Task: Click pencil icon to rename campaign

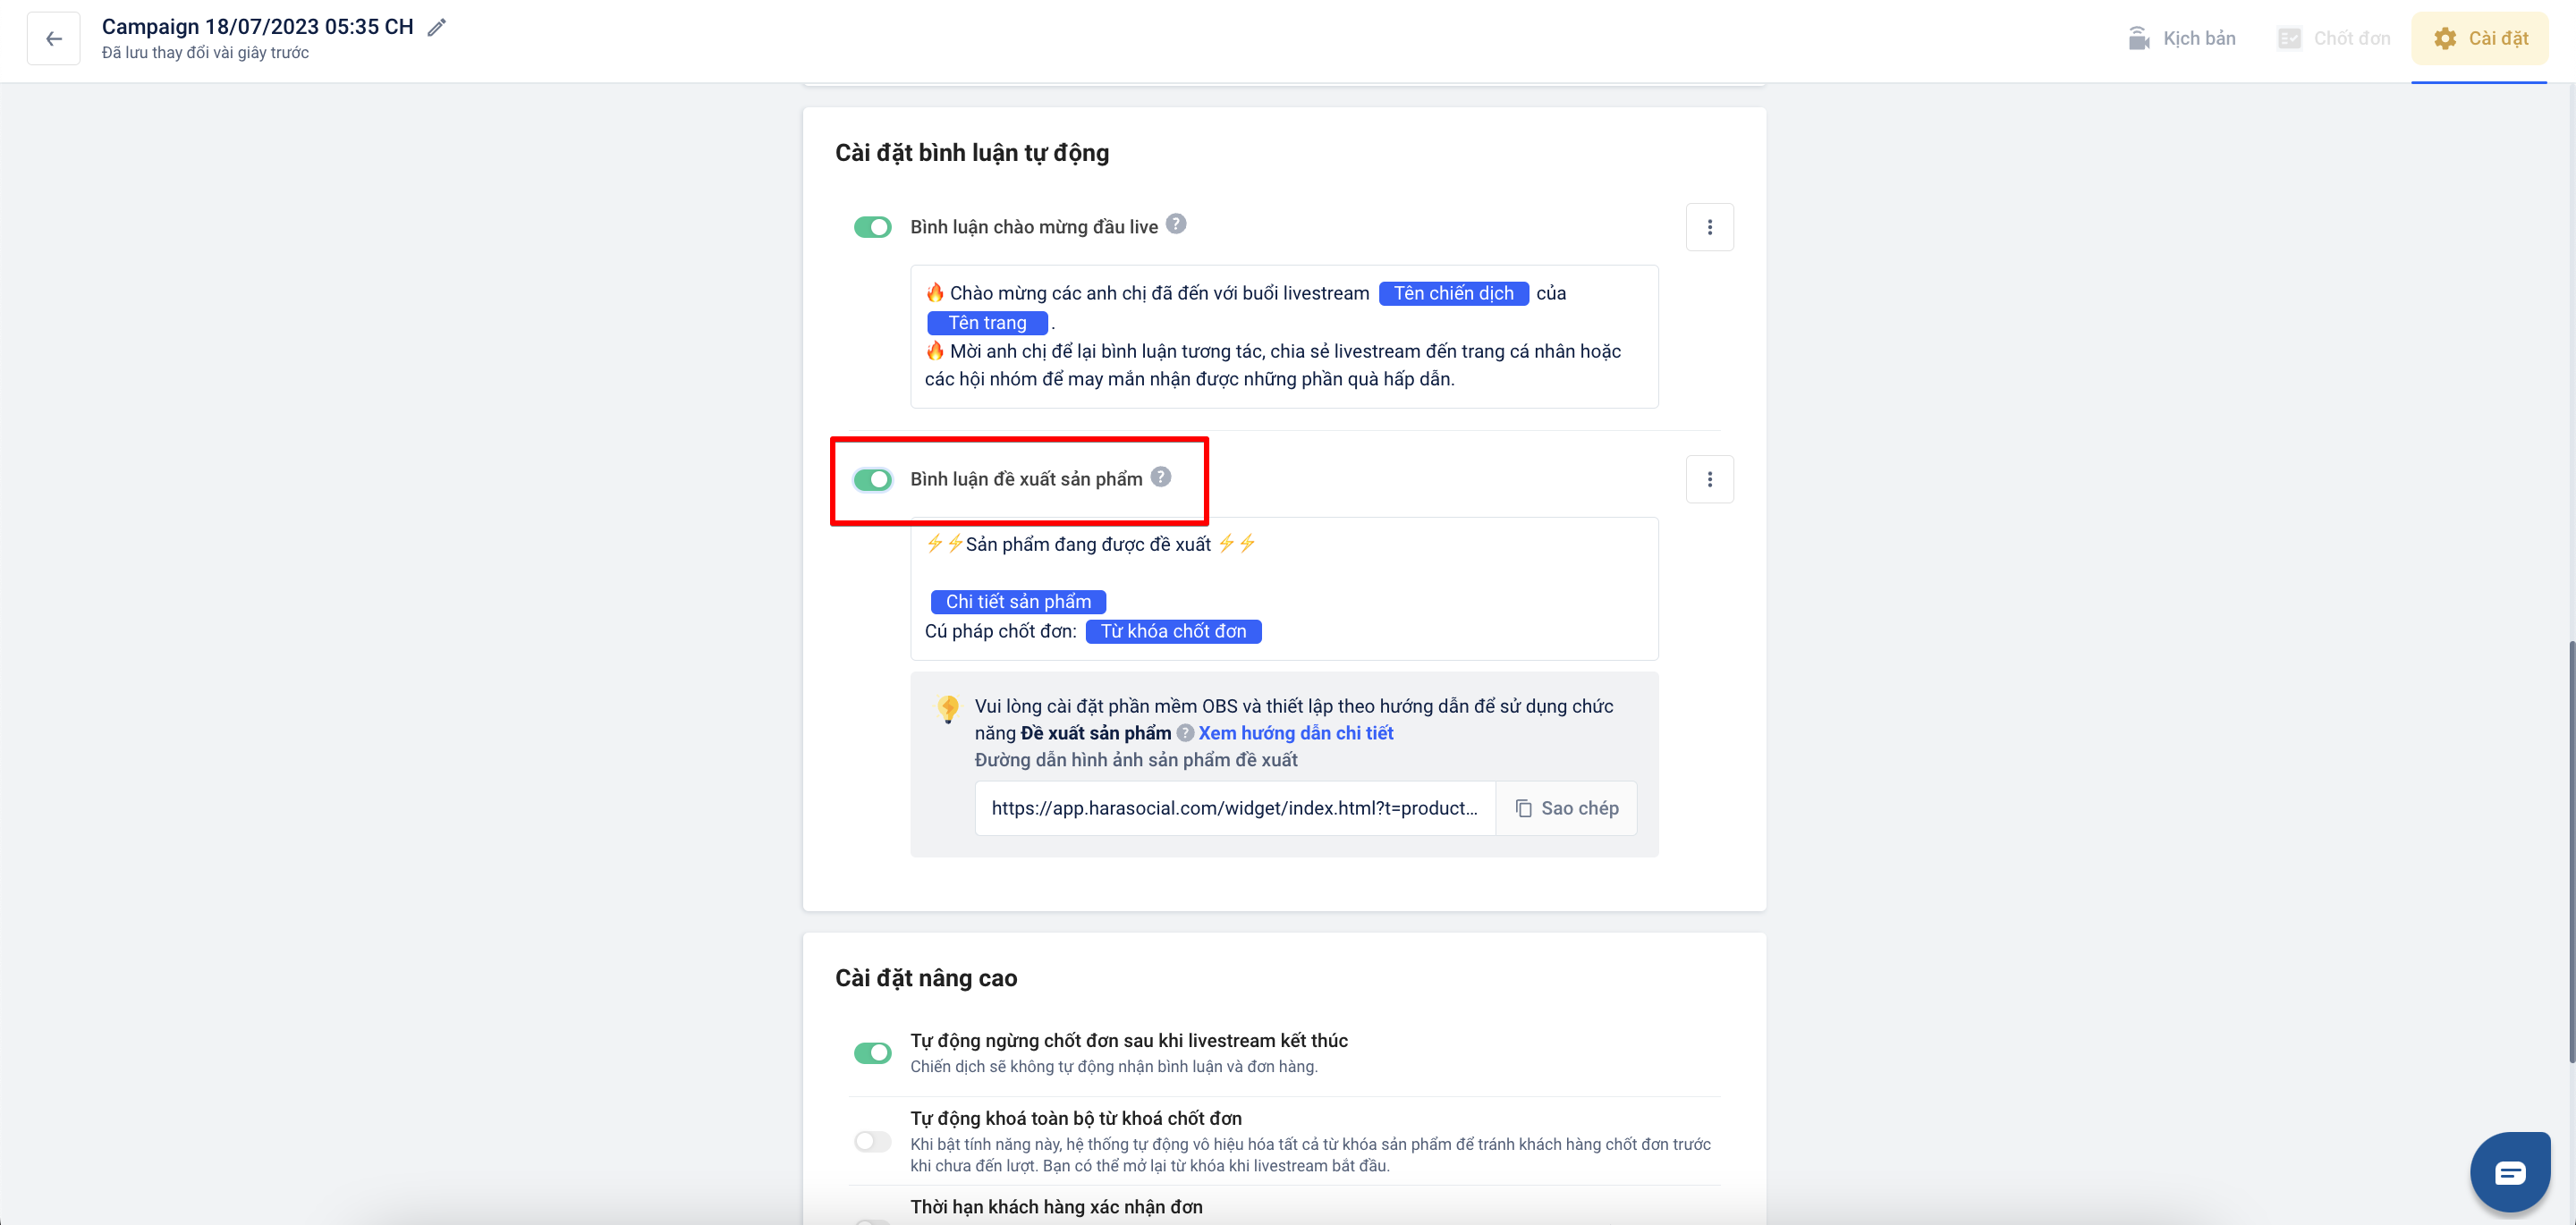Action: (436, 28)
